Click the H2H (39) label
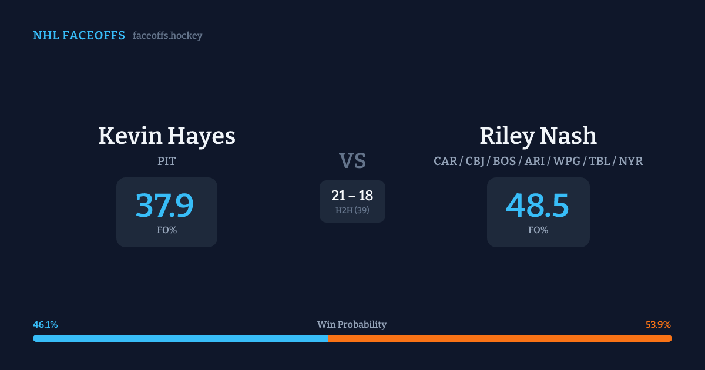705x370 pixels. [x=352, y=210]
